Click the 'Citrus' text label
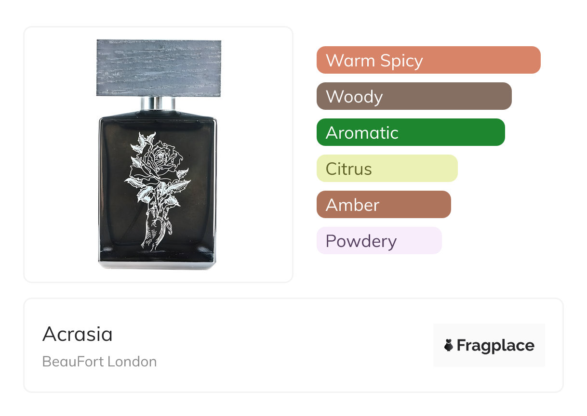The width and height of the screenshot is (587, 416). point(349,169)
